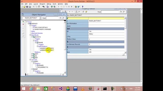Collapse the Canvases node
163x91 pixels.
tap(30, 60)
